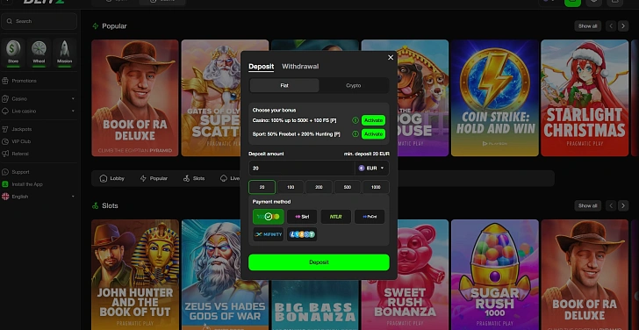Select the 20 preset deposit amount

pos(262,188)
